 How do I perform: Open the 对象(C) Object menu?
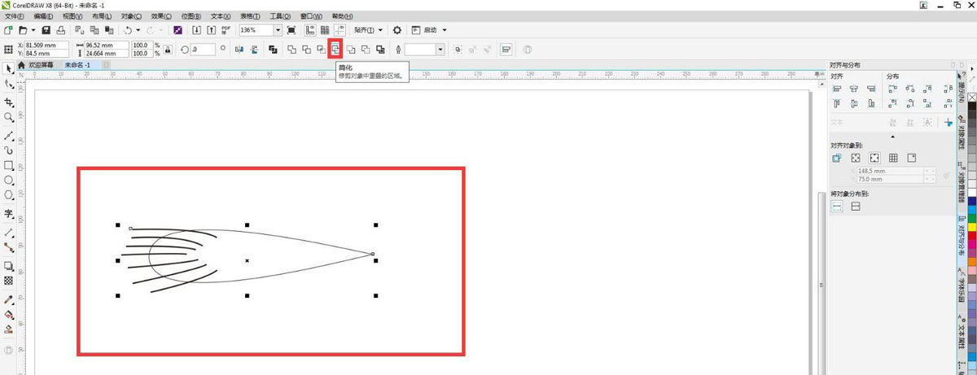[x=131, y=16]
